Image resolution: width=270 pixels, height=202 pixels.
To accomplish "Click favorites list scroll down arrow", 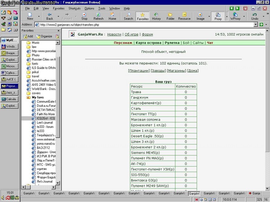I will tap(58, 183).
